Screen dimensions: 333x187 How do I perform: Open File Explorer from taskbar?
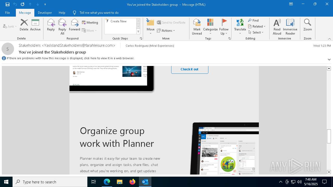point(120,182)
